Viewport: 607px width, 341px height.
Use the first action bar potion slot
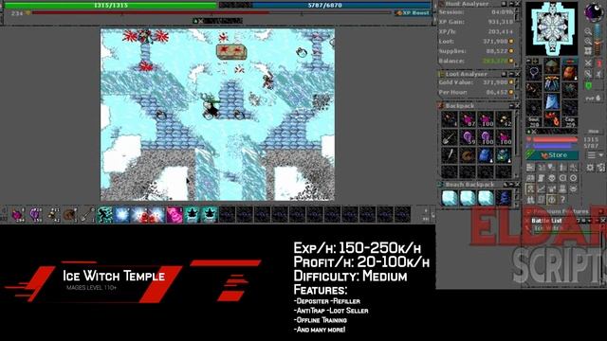coord(17,215)
